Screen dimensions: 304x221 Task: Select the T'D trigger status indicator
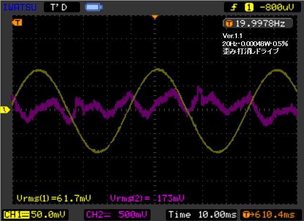62,7
